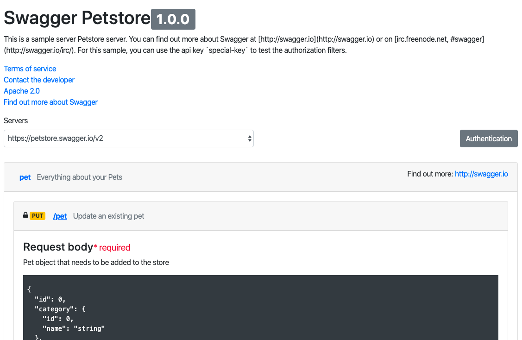Open the http://swagger.io link in the pet section

481,174
